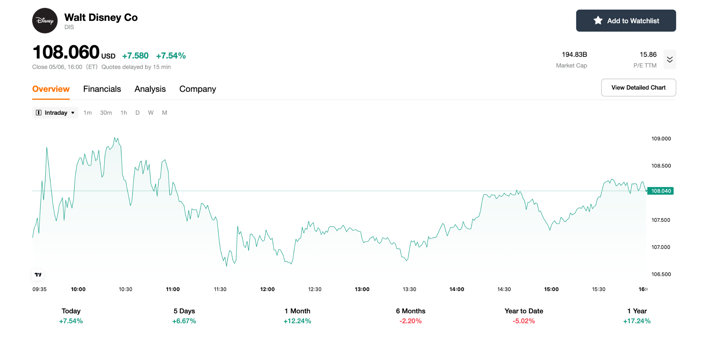Switch to the Overview tab
The image size is (701, 339).
tap(51, 89)
